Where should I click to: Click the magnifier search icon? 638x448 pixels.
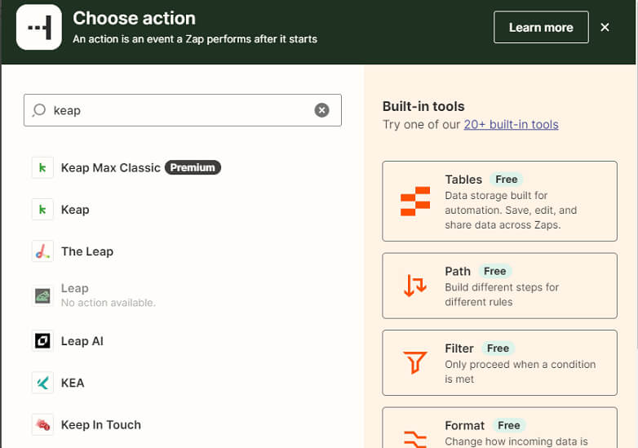coord(39,110)
